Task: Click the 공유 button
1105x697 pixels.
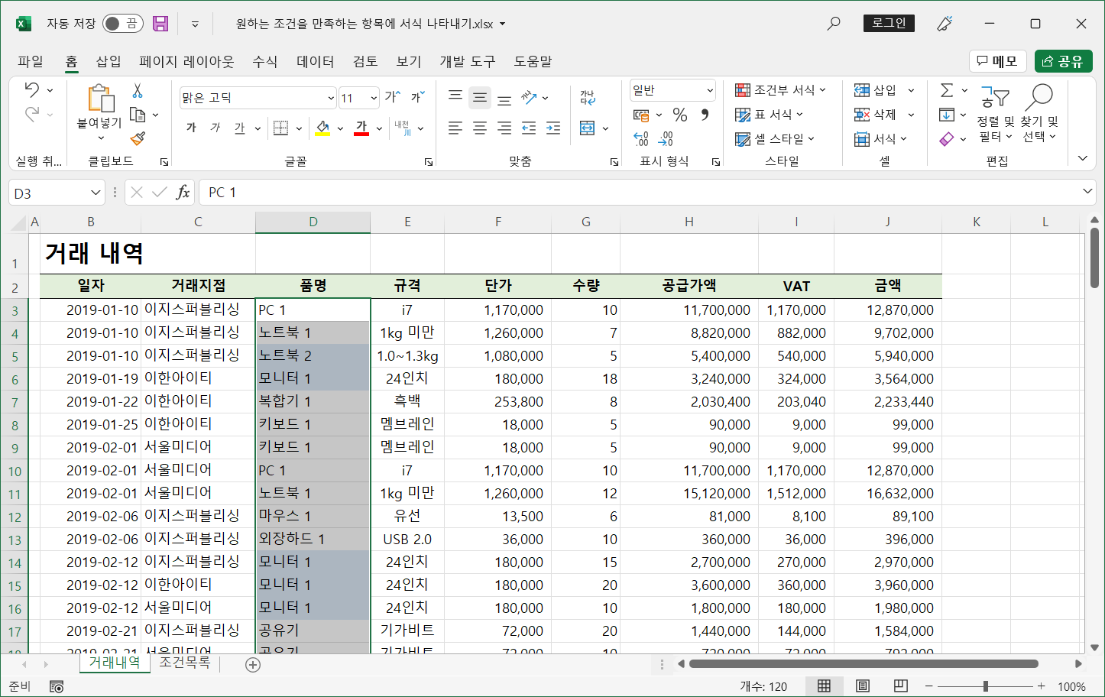Action: (x=1064, y=61)
